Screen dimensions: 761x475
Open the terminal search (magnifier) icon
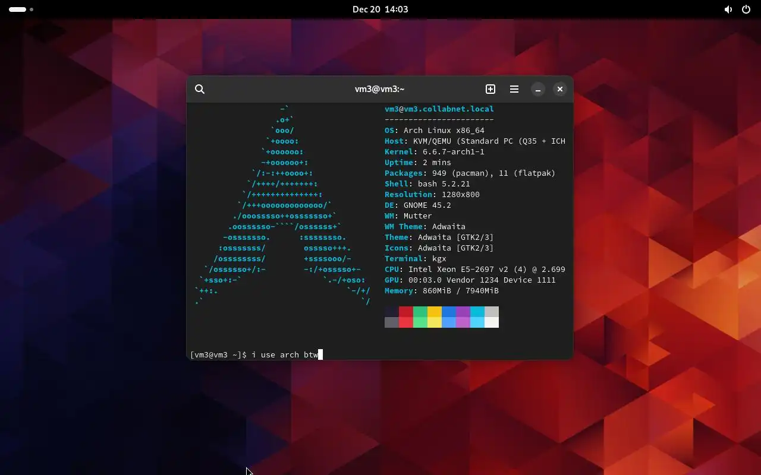[200, 89]
